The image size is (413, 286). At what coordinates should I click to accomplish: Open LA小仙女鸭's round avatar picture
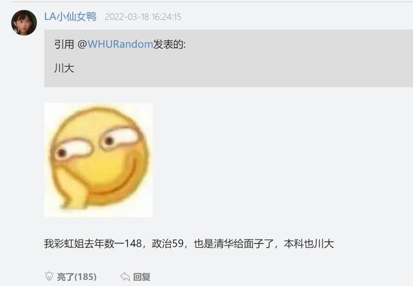(24, 23)
